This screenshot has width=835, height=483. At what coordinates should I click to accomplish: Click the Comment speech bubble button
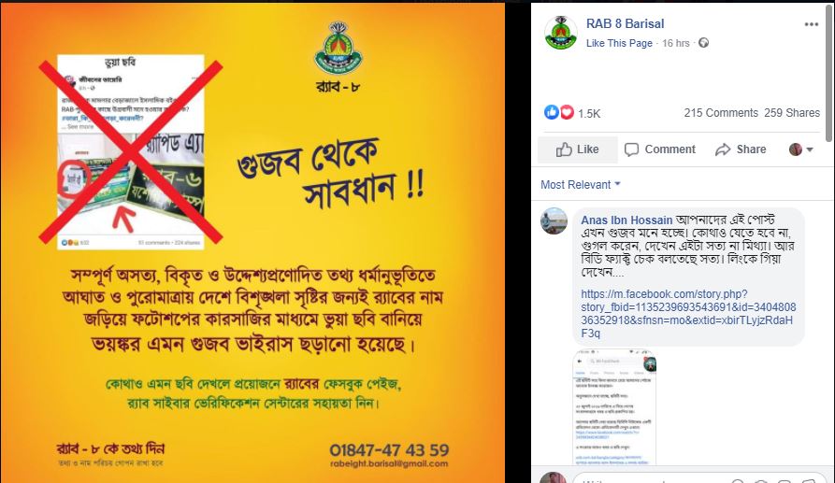tap(660, 149)
